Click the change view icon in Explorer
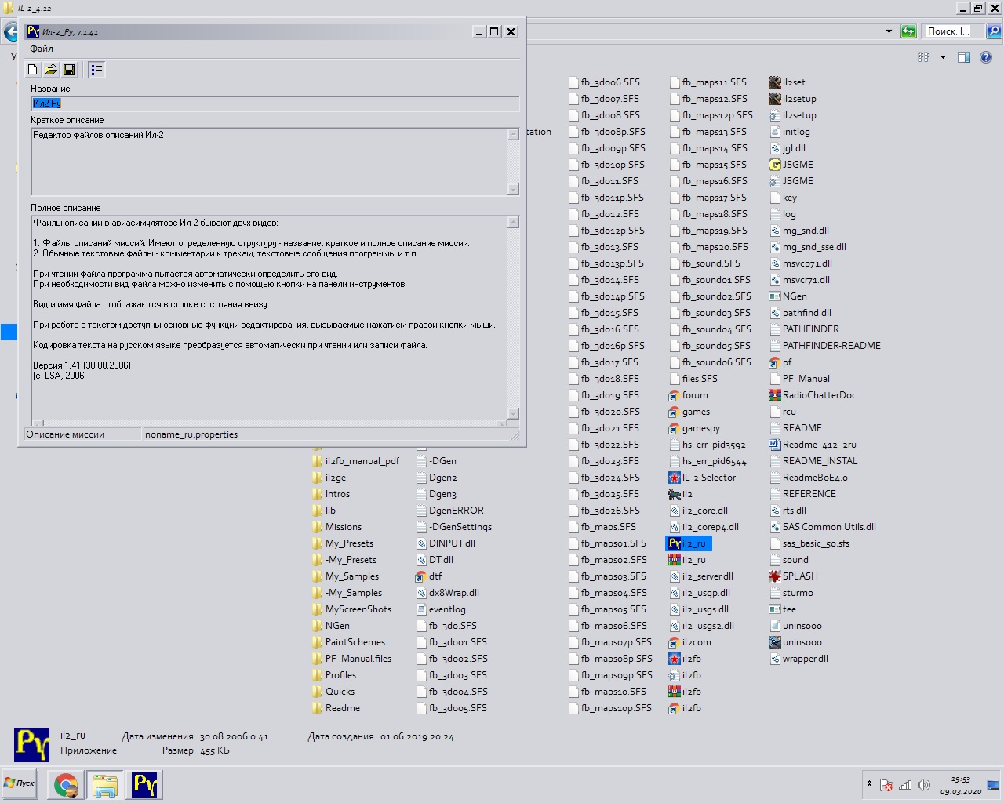This screenshot has height=803, width=1004. [924, 57]
